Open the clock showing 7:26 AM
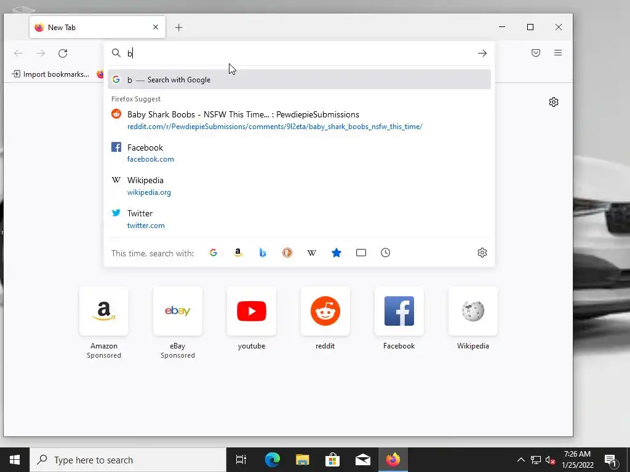The height and width of the screenshot is (472, 630). (577, 460)
